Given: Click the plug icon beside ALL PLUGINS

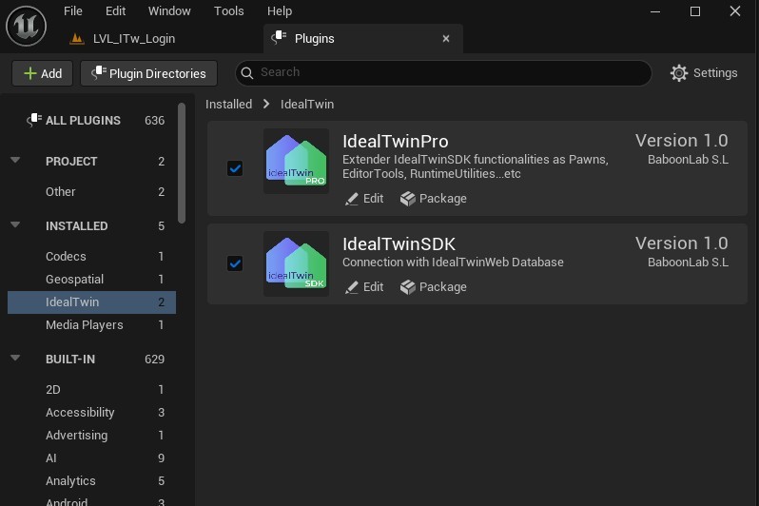Looking at the screenshot, I should [x=34, y=120].
